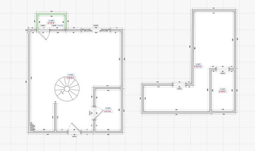
Task: Click the red area label above the spiral staircase
Action: tap(71, 78)
